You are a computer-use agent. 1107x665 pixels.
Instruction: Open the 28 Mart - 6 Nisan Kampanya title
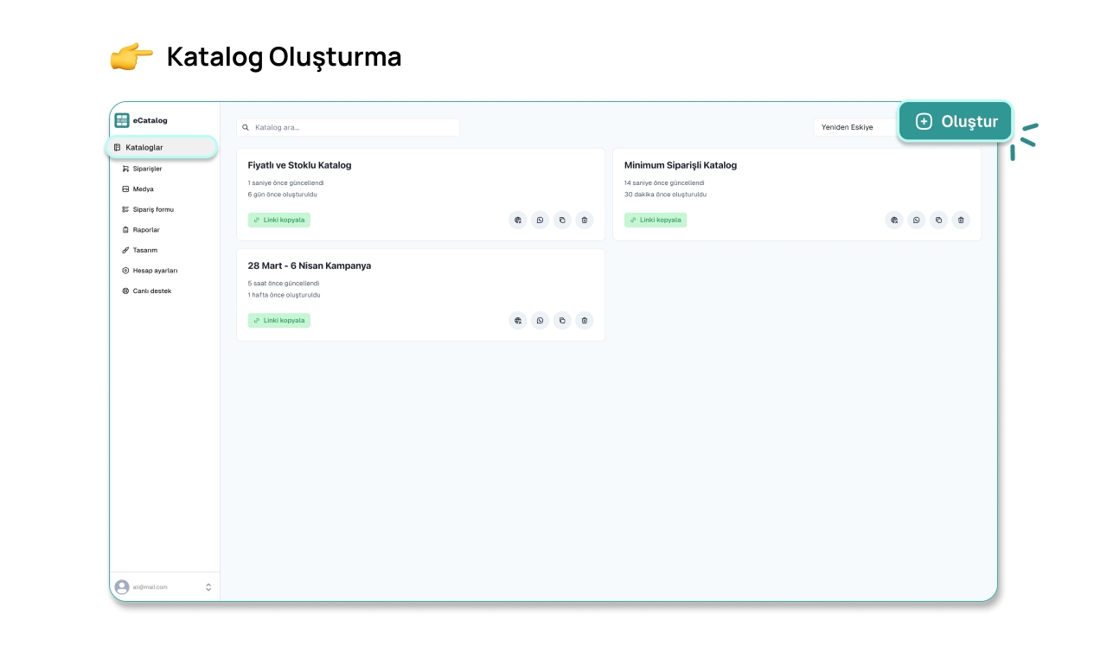[310, 265]
